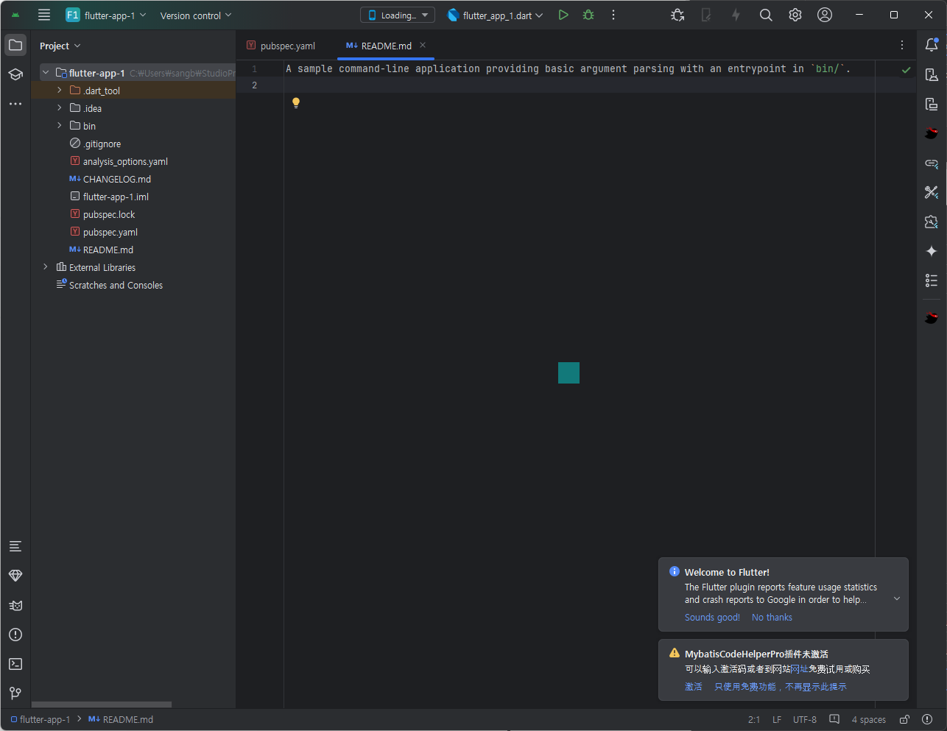Image resolution: width=947 pixels, height=731 pixels.
Task: Open Notifications via the bell icon
Action: click(x=931, y=45)
